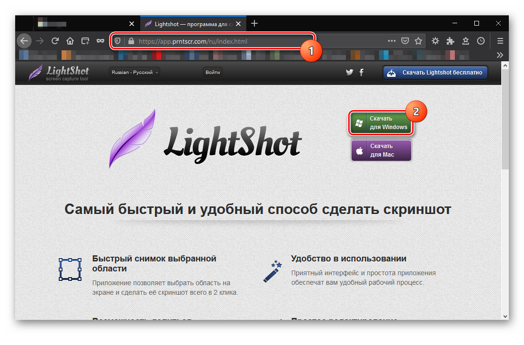The image size is (524, 345).
Task: Open the browser home page
Action: tap(70, 41)
